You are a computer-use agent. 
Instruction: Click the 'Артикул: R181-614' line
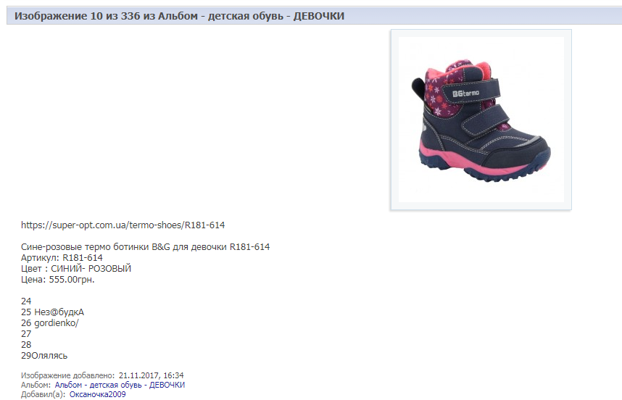point(62,258)
